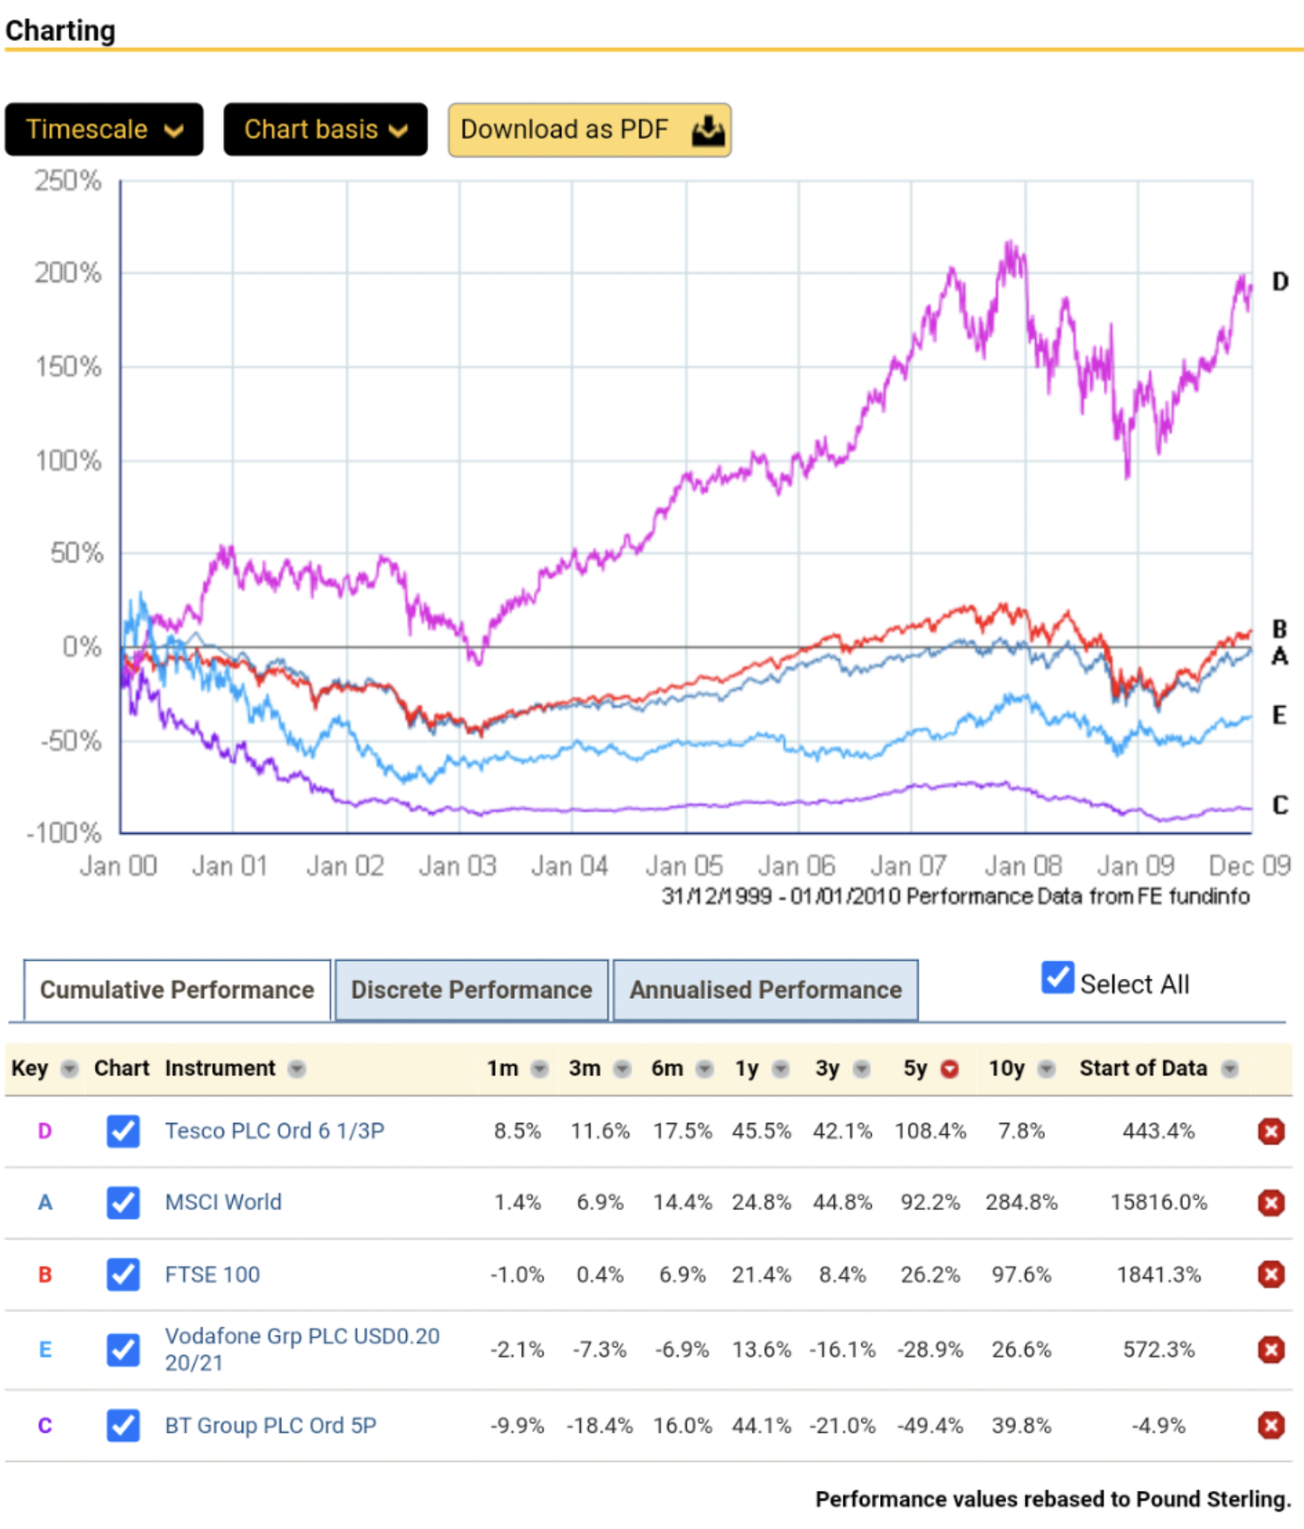Uncheck the Tesco PLC chart checkbox

pos(123,1131)
